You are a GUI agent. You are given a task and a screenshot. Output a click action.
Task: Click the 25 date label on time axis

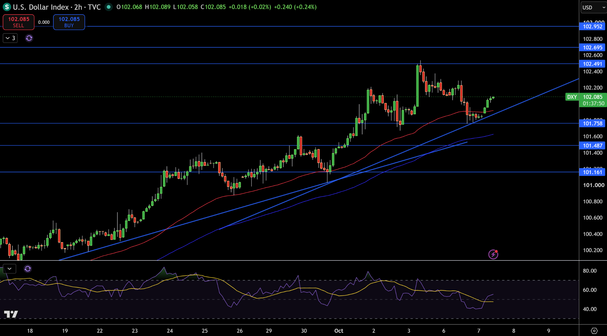[x=205, y=331]
